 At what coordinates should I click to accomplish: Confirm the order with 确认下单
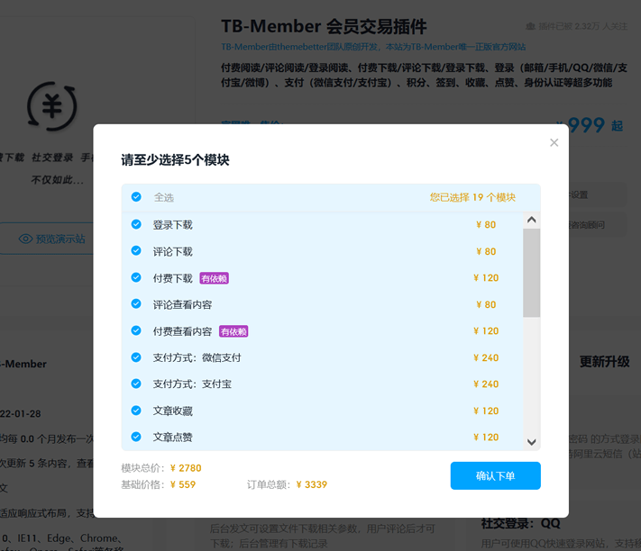coord(496,475)
